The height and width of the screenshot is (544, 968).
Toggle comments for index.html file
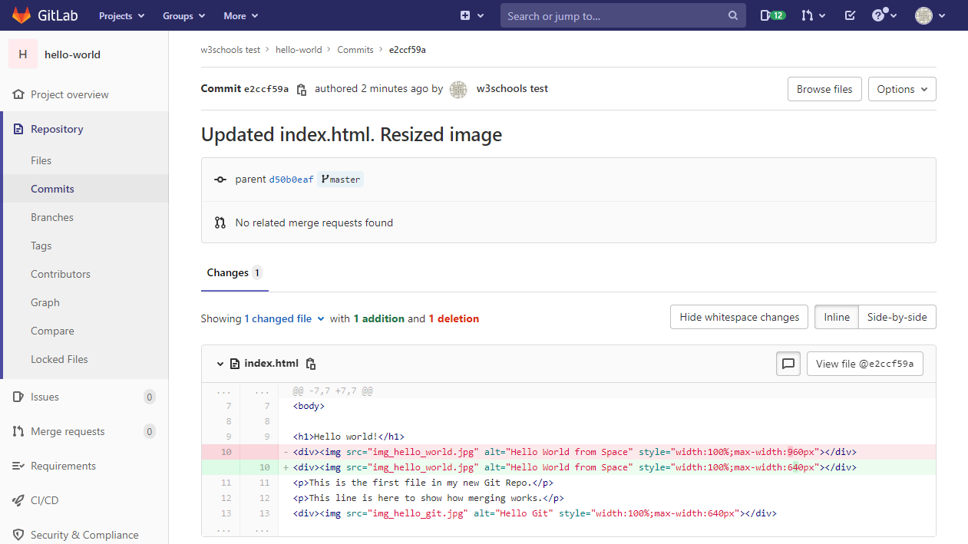788,364
